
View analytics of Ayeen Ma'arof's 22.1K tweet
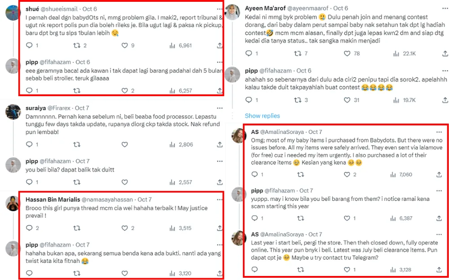396,53
